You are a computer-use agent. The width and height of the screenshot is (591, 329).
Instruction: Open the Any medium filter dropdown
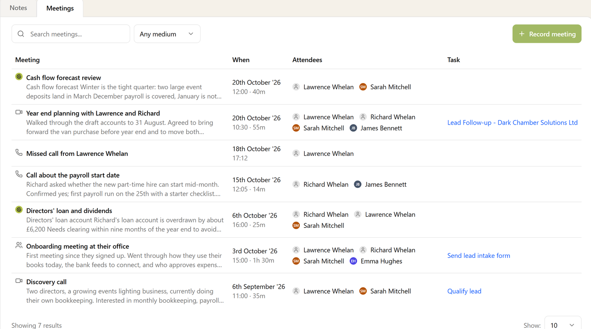[167, 34]
